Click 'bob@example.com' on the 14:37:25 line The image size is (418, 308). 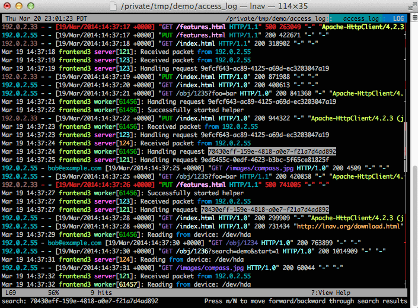75,168
